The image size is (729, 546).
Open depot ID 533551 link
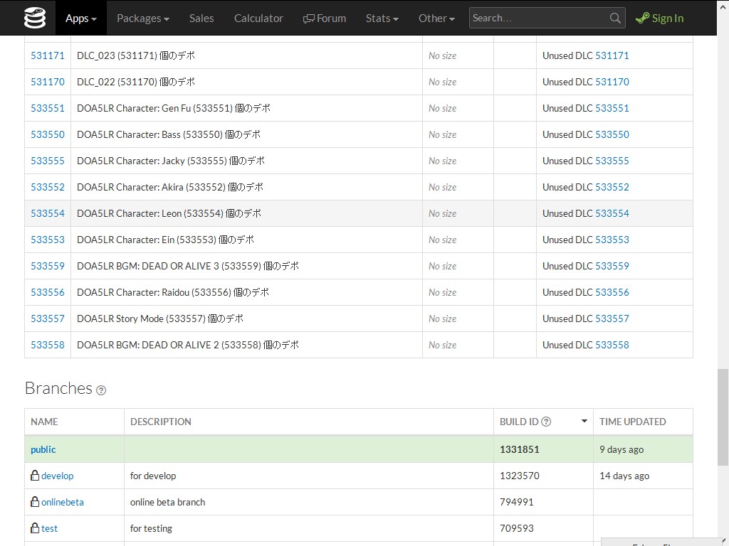click(48, 108)
